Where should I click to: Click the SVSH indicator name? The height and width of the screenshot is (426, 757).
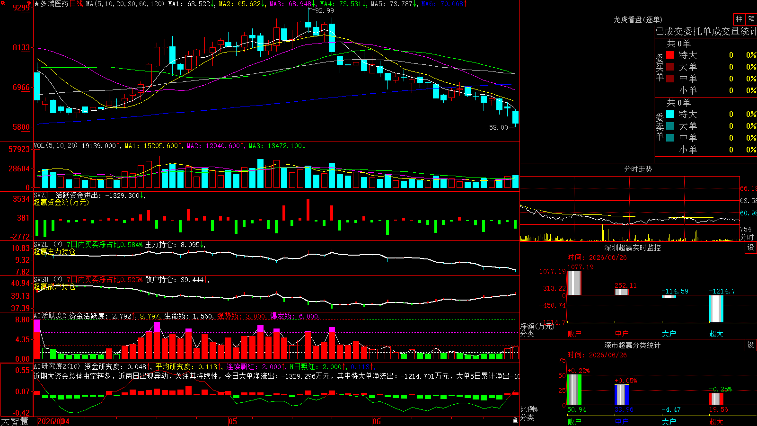(41, 280)
